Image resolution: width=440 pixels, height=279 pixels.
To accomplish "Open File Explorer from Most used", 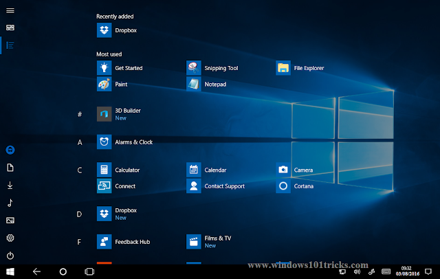I will pos(300,68).
